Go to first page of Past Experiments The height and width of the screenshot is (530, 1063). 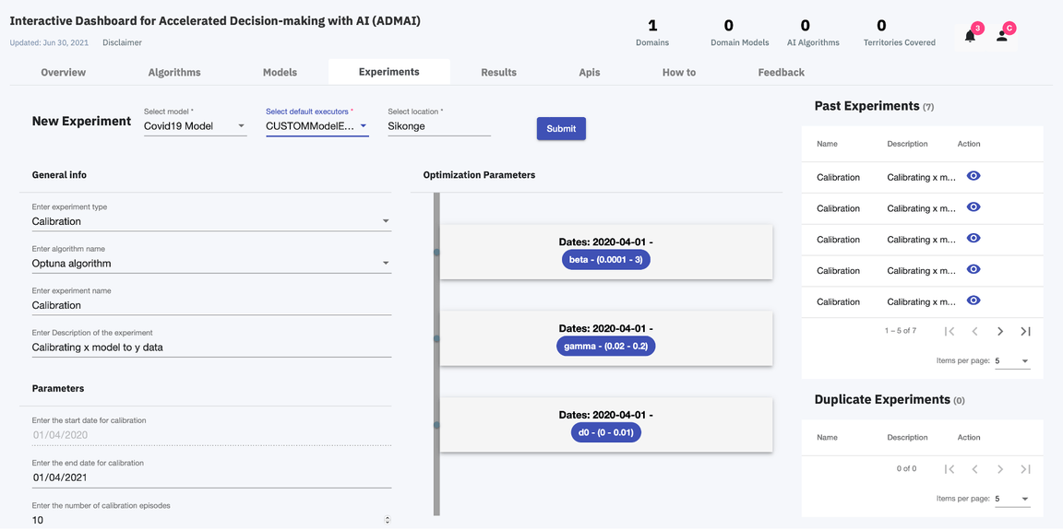click(x=950, y=331)
